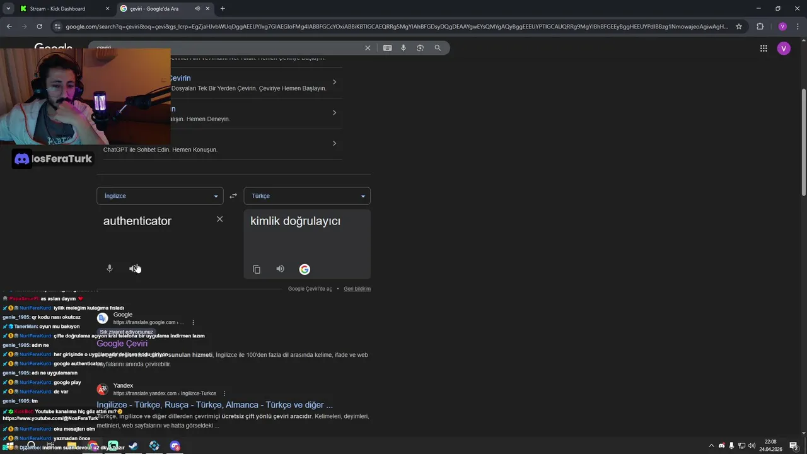
Task: Expand the Hemen Deneyin ad row arrow
Action: coord(334,113)
